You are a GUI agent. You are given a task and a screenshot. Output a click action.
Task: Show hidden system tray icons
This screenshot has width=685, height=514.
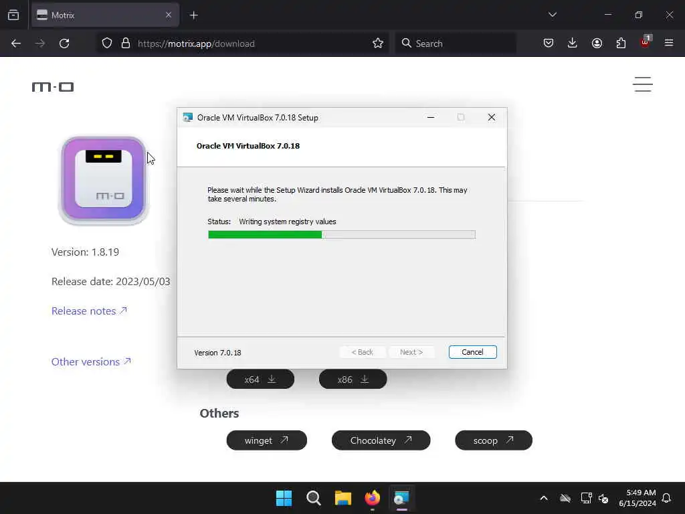pos(544,498)
